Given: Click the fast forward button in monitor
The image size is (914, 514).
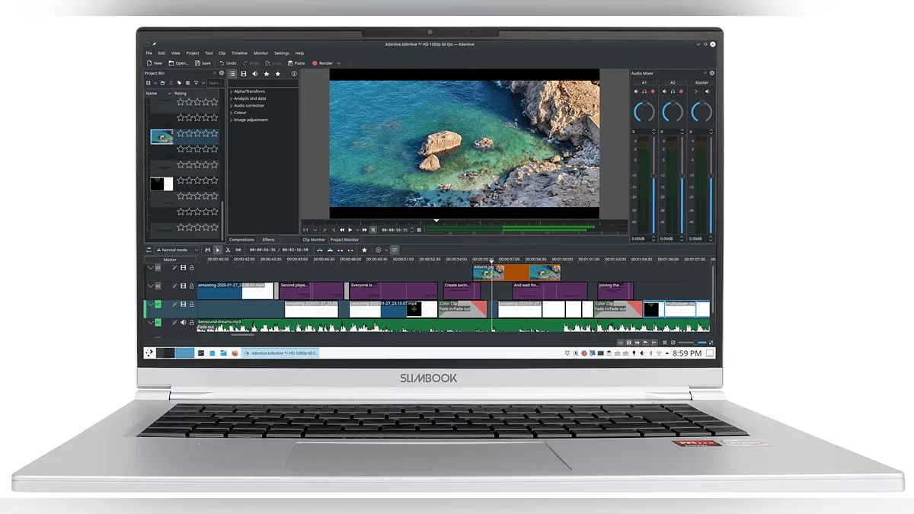Looking at the screenshot, I should point(365,230).
